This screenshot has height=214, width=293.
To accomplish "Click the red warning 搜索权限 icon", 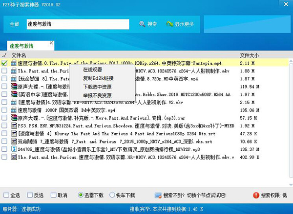I will pyautogui.click(x=256, y=195).
